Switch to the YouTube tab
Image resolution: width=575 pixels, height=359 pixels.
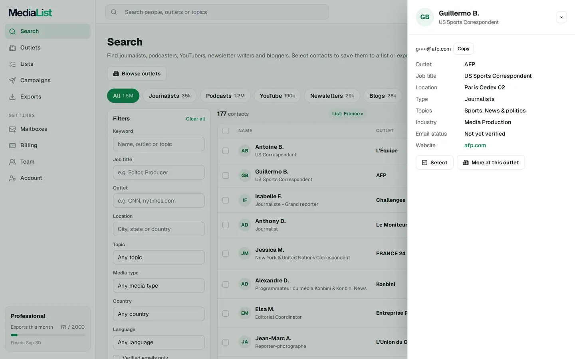point(277,96)
